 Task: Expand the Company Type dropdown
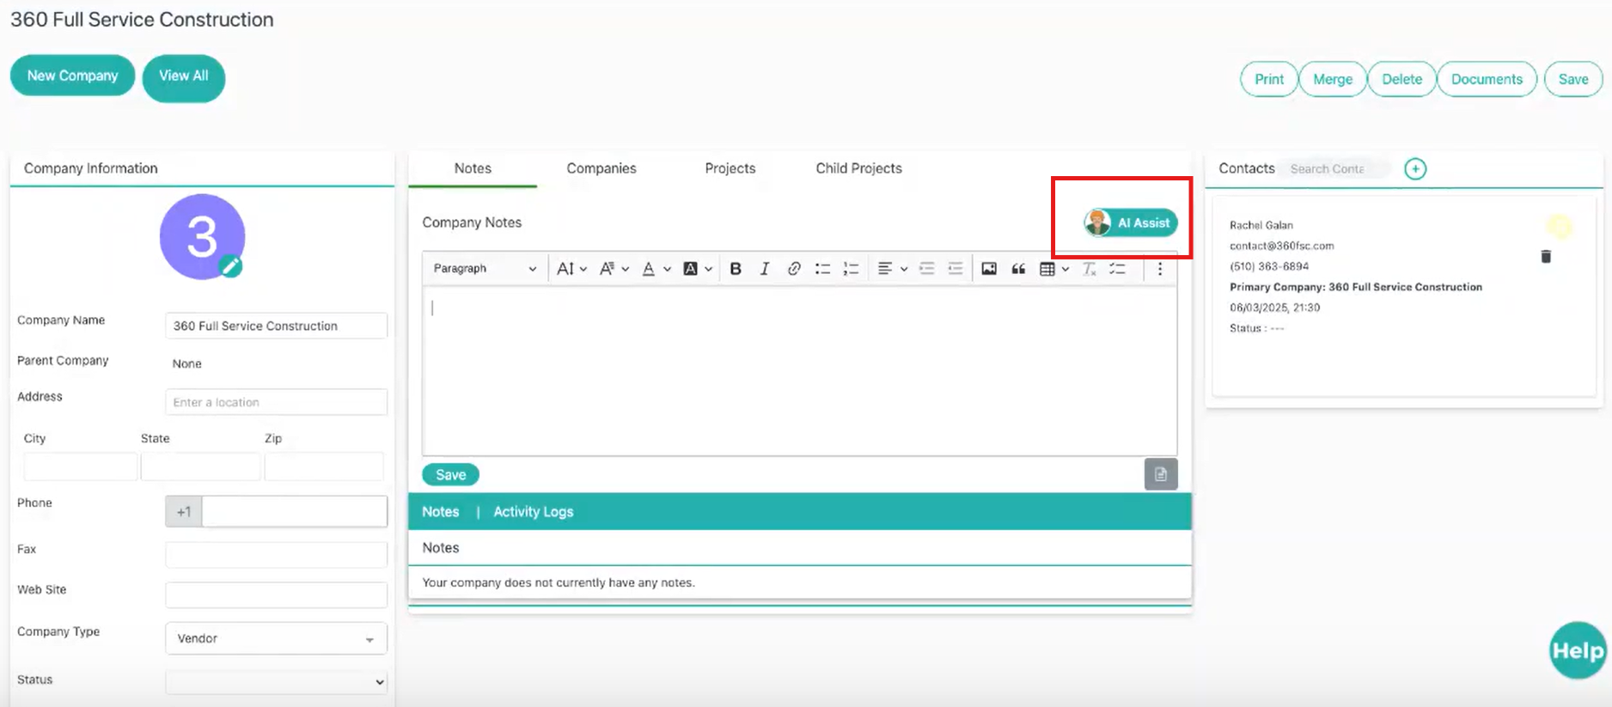click(x=276, y=638)
